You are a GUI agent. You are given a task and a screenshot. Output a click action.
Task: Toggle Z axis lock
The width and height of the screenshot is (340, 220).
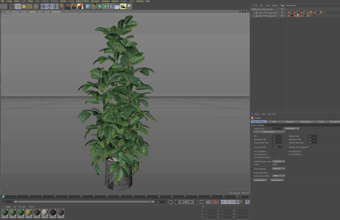coord(55,6)
